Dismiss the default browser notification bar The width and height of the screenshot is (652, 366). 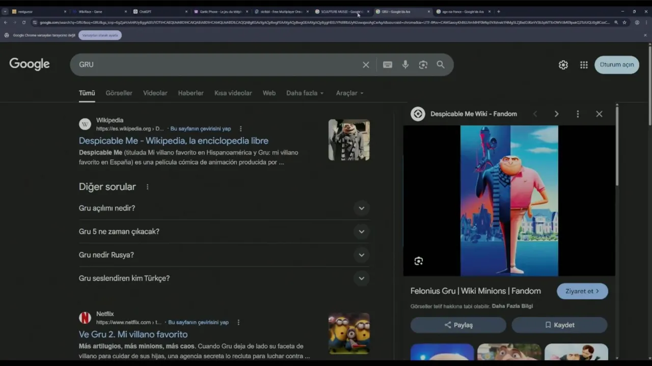(x=645, y=35)
